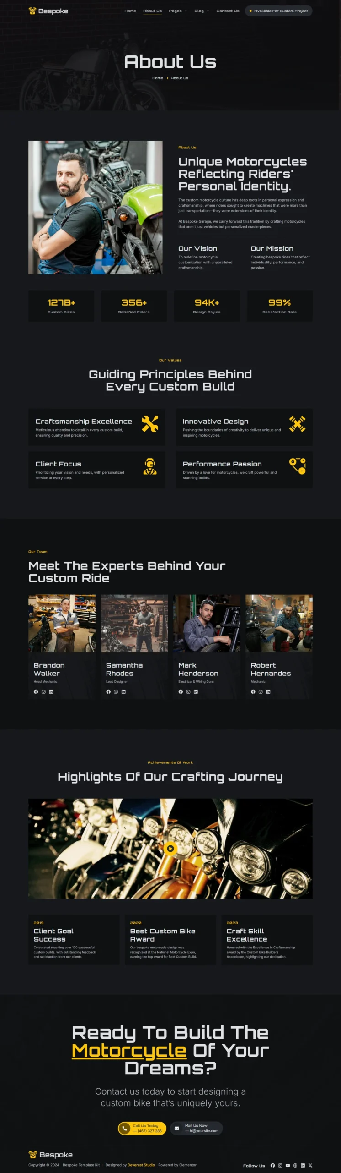Open Samantha Rhodes' Instagram icon

click(116, 692)
